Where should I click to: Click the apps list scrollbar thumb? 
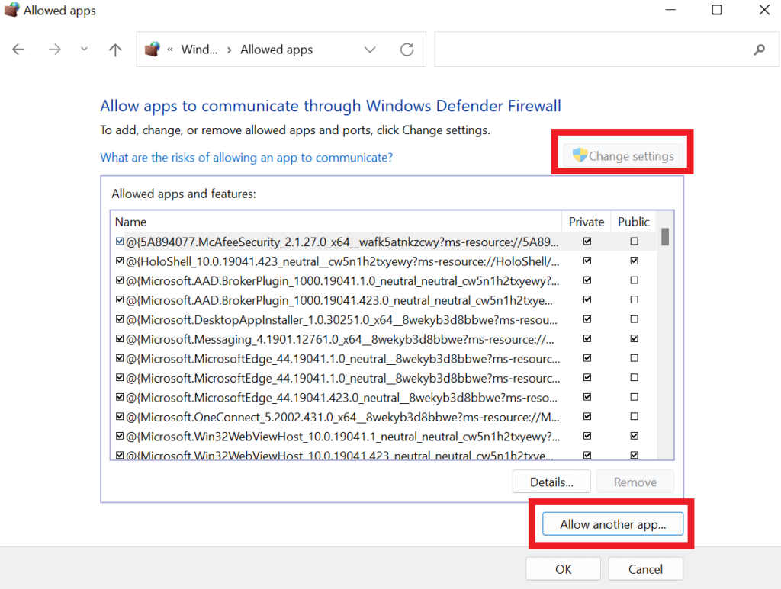click(665, 237)
